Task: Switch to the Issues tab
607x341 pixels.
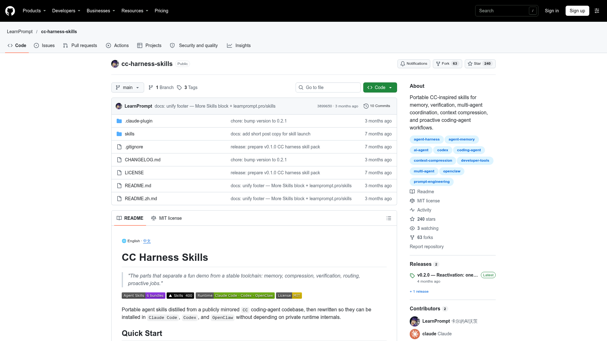Action: click(x=44, y=45)
